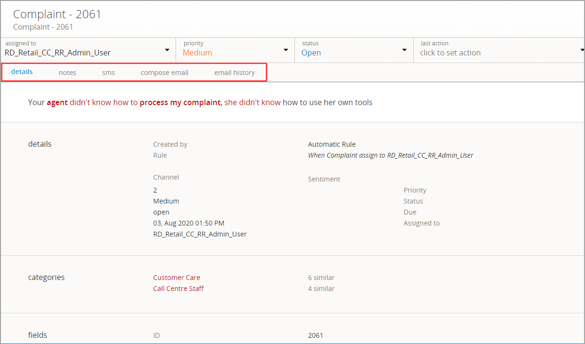Click the Open status value
The width and height of the screenshot is (585, 344).
(x=311, y=53)
